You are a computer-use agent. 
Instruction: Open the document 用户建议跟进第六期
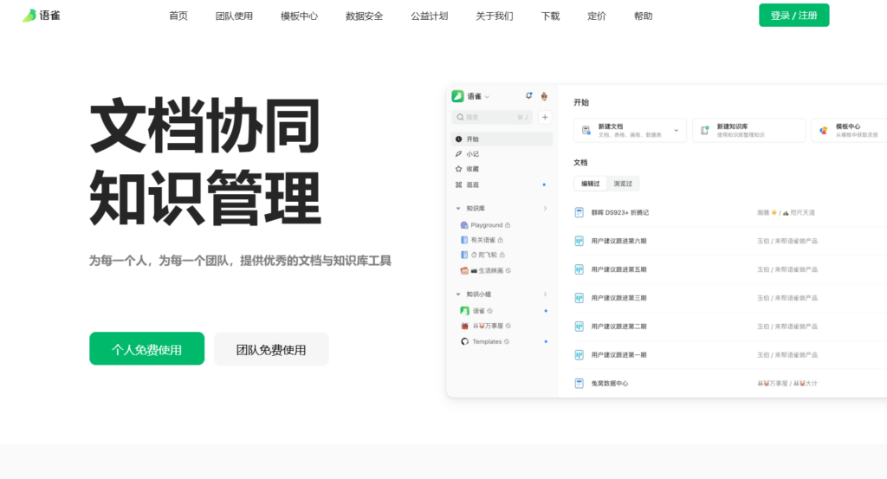(x=618, y=241)
